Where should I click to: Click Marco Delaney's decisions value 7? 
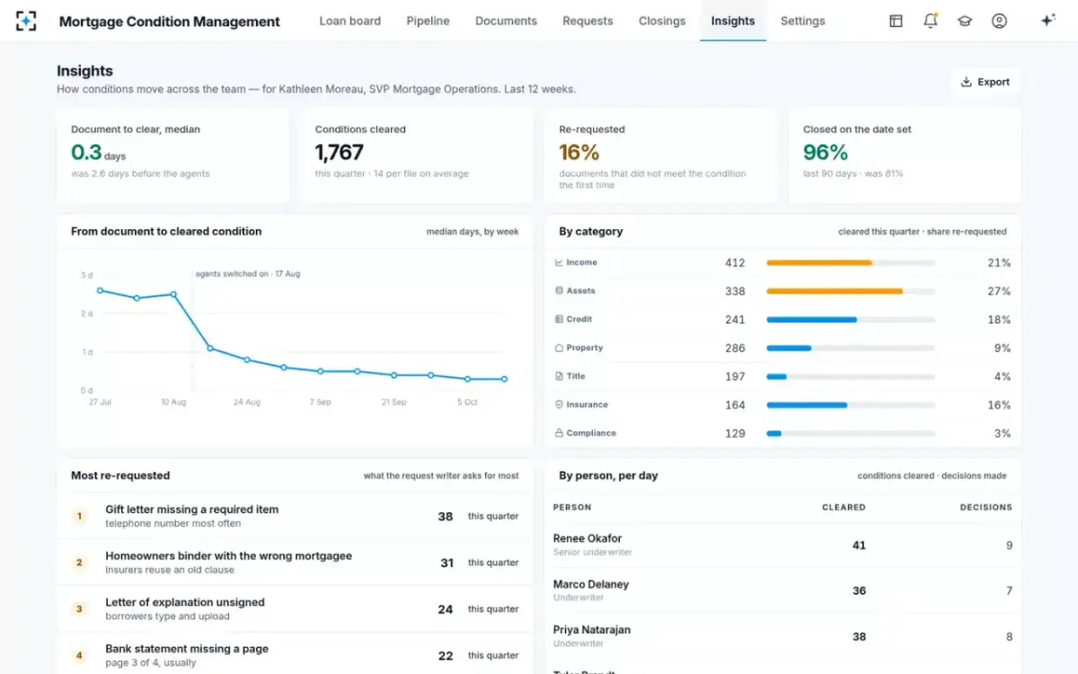[1009, 590]
